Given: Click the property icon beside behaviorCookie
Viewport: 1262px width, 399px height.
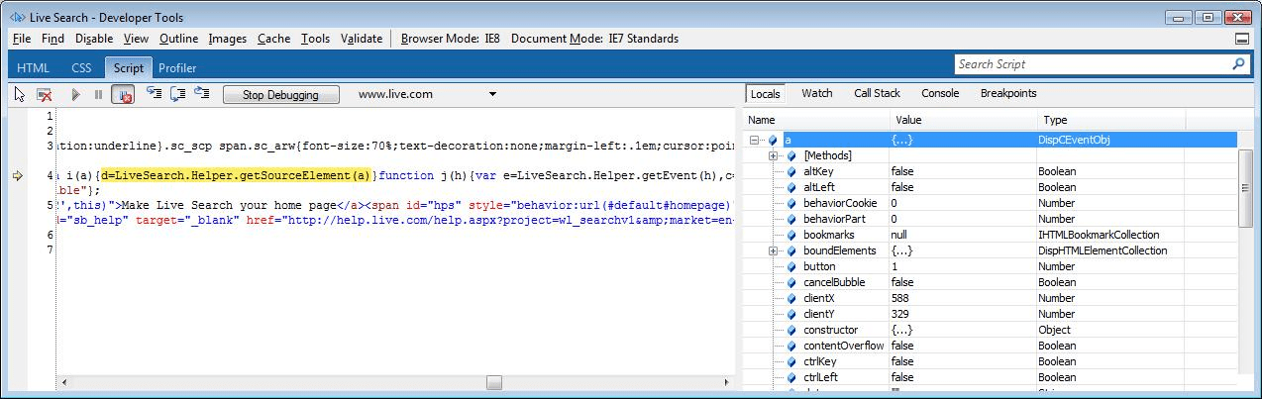Looking at the screenshot, I should pyautogui.click(x=791, y=203).
